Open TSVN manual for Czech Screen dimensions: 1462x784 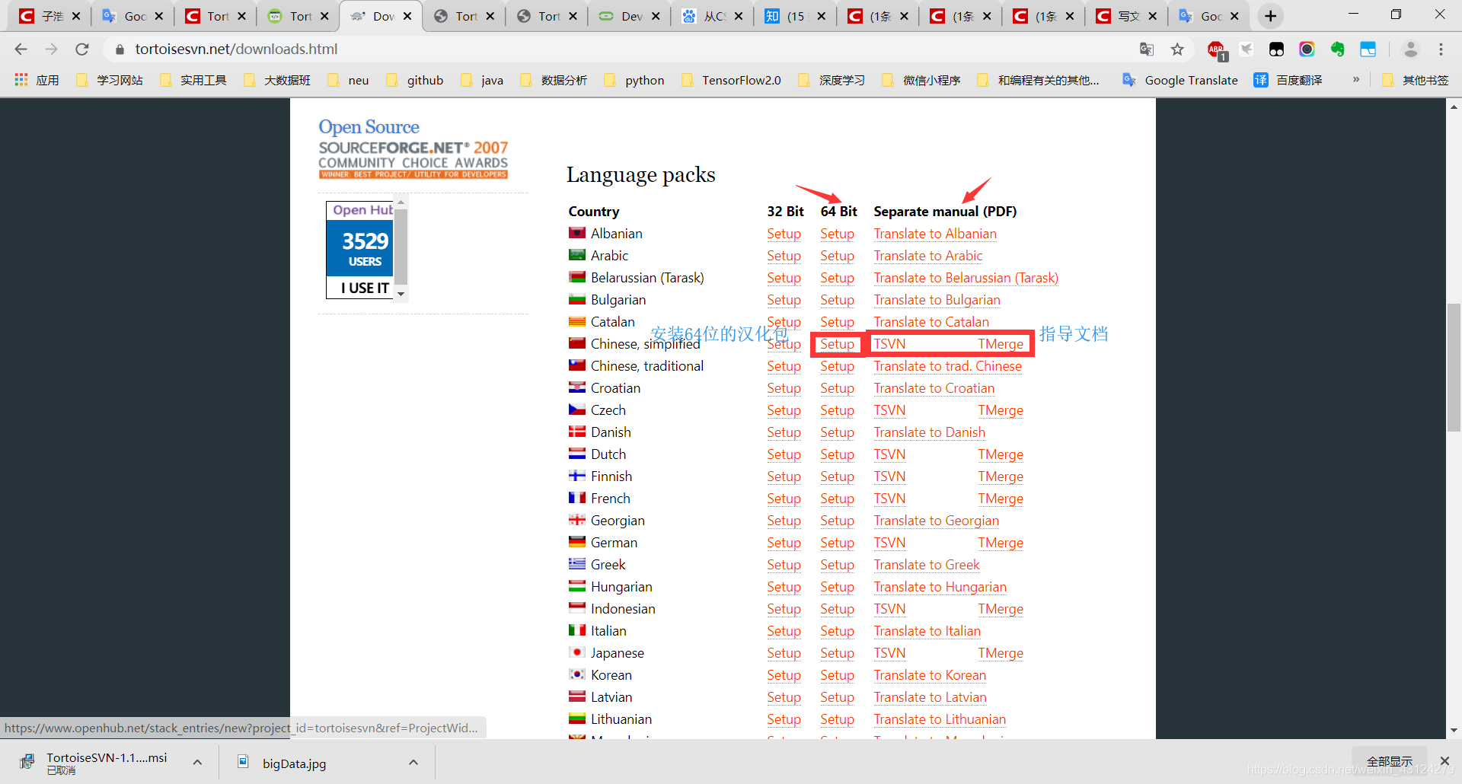(889, 410)
